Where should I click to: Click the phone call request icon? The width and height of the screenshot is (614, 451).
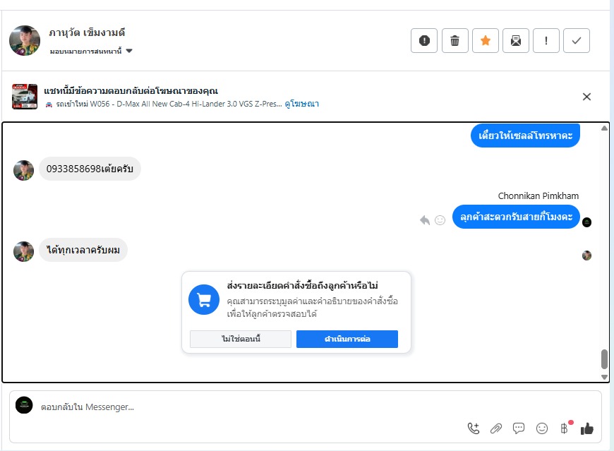pos(474,428)
